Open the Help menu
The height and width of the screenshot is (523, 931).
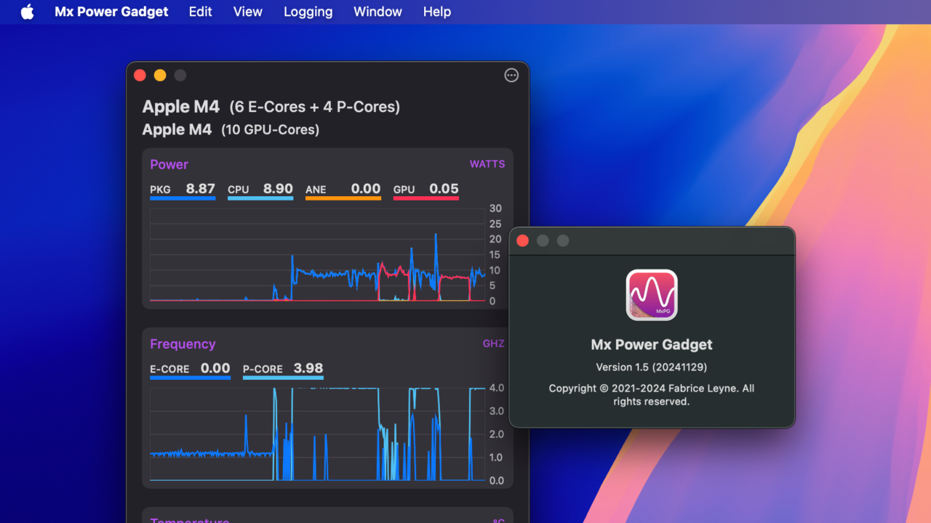[437, 12]
